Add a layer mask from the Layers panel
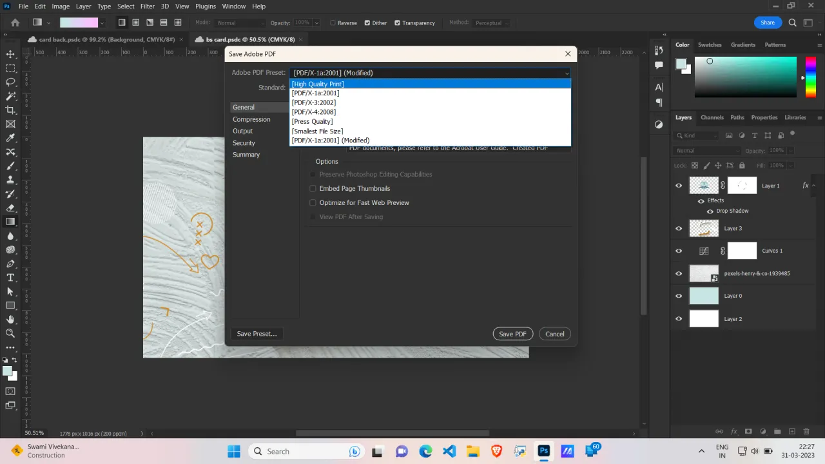This screenshot has height=464, width=825. 748,431
